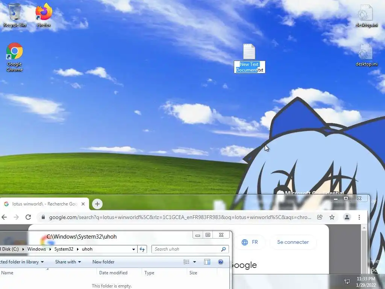Open a new Chrome tab
The height and width of the screenshot is (289, 385).
pyautogui.click(x=97, y=204)
